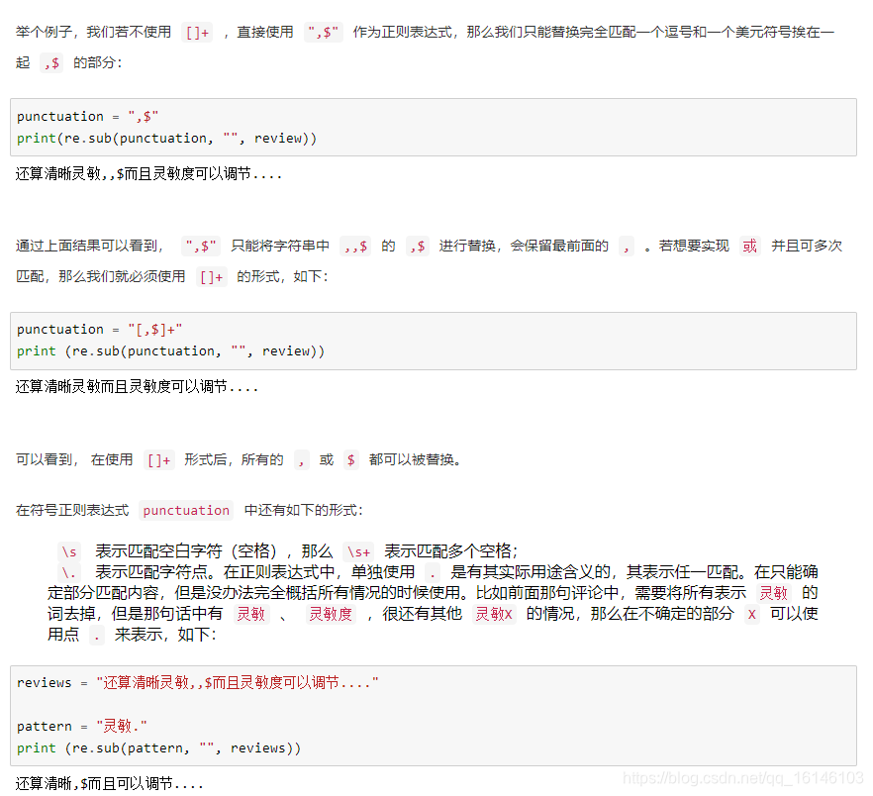Click the text 通过上面结果可以看到,
873x796 pixels.
(90, 246)
